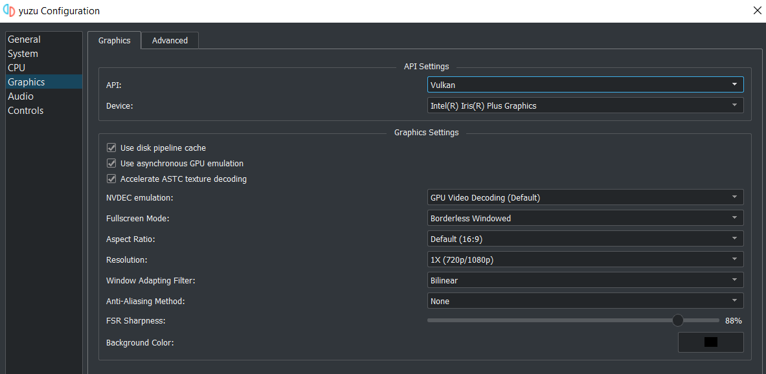
Task: Click the FSR Sharpness slider handle
Action: tap(677, 320)
